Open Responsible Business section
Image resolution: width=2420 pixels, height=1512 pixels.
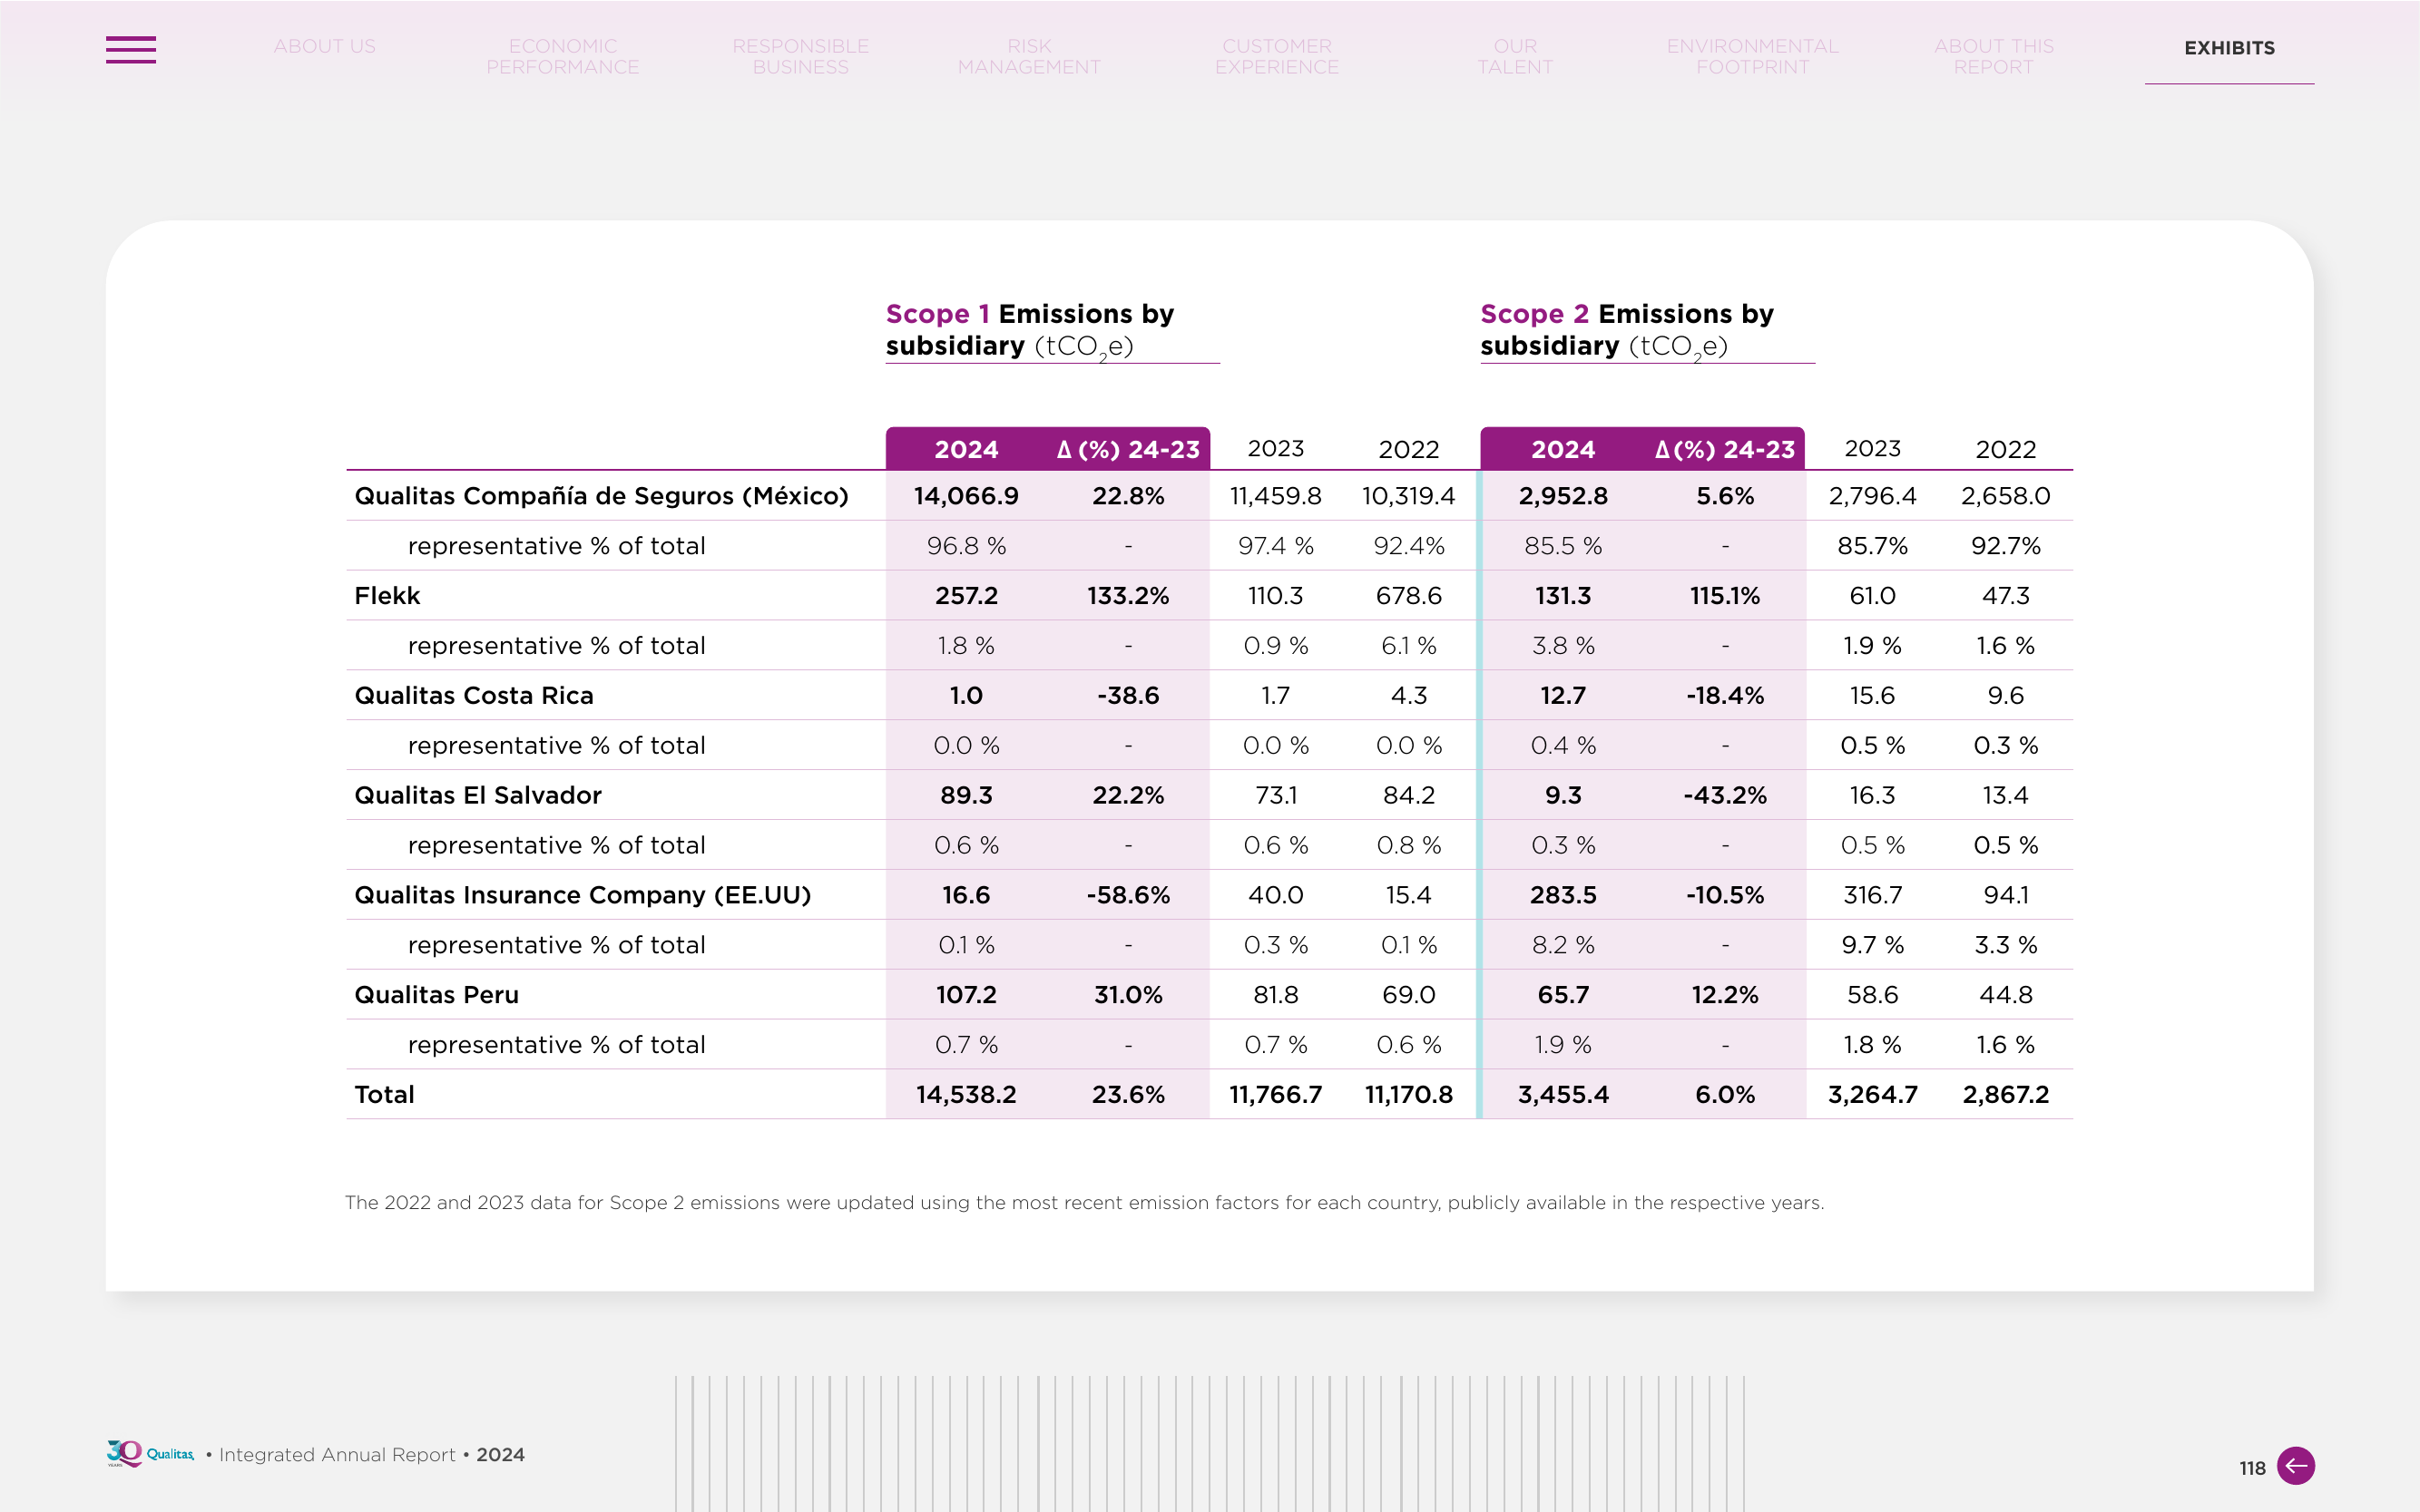[800, 57]
